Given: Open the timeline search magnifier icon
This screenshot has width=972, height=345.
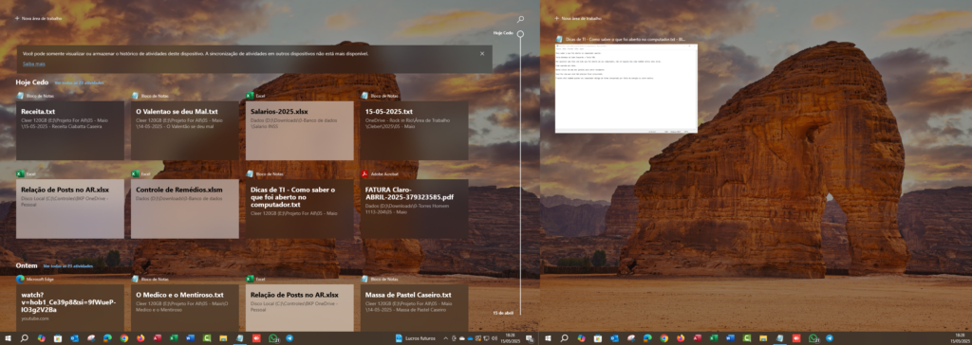Looking at the screenshot, I should point(521,20).
